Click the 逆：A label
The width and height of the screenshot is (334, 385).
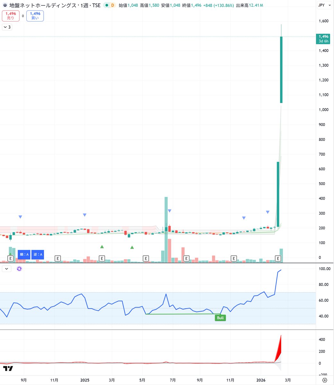click(x=38, y=254)
